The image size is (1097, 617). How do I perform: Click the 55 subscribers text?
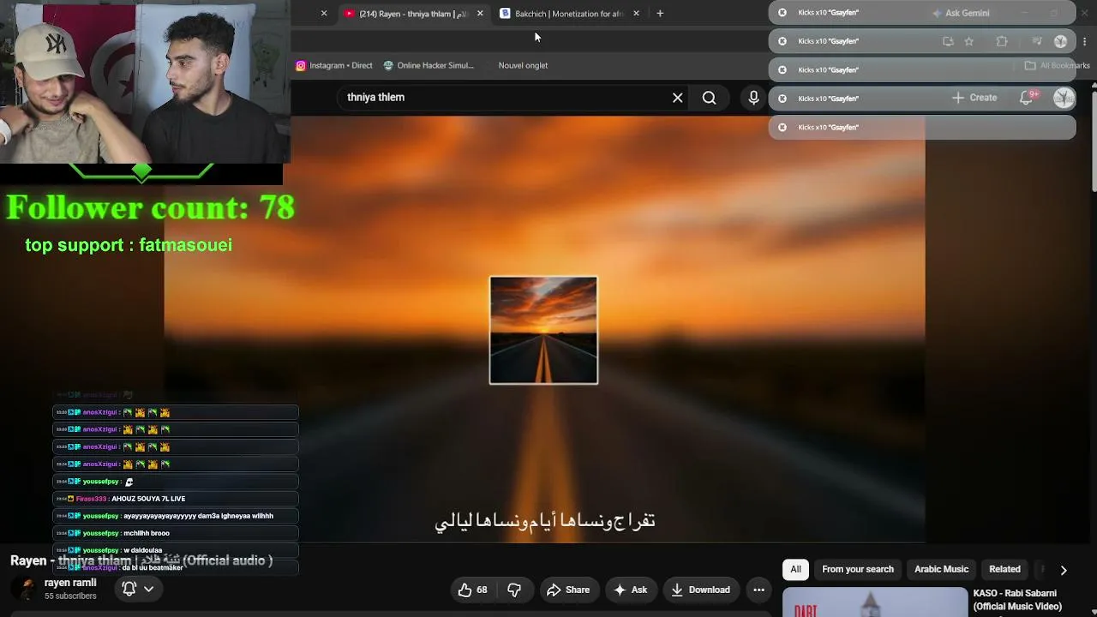point(70,596)
